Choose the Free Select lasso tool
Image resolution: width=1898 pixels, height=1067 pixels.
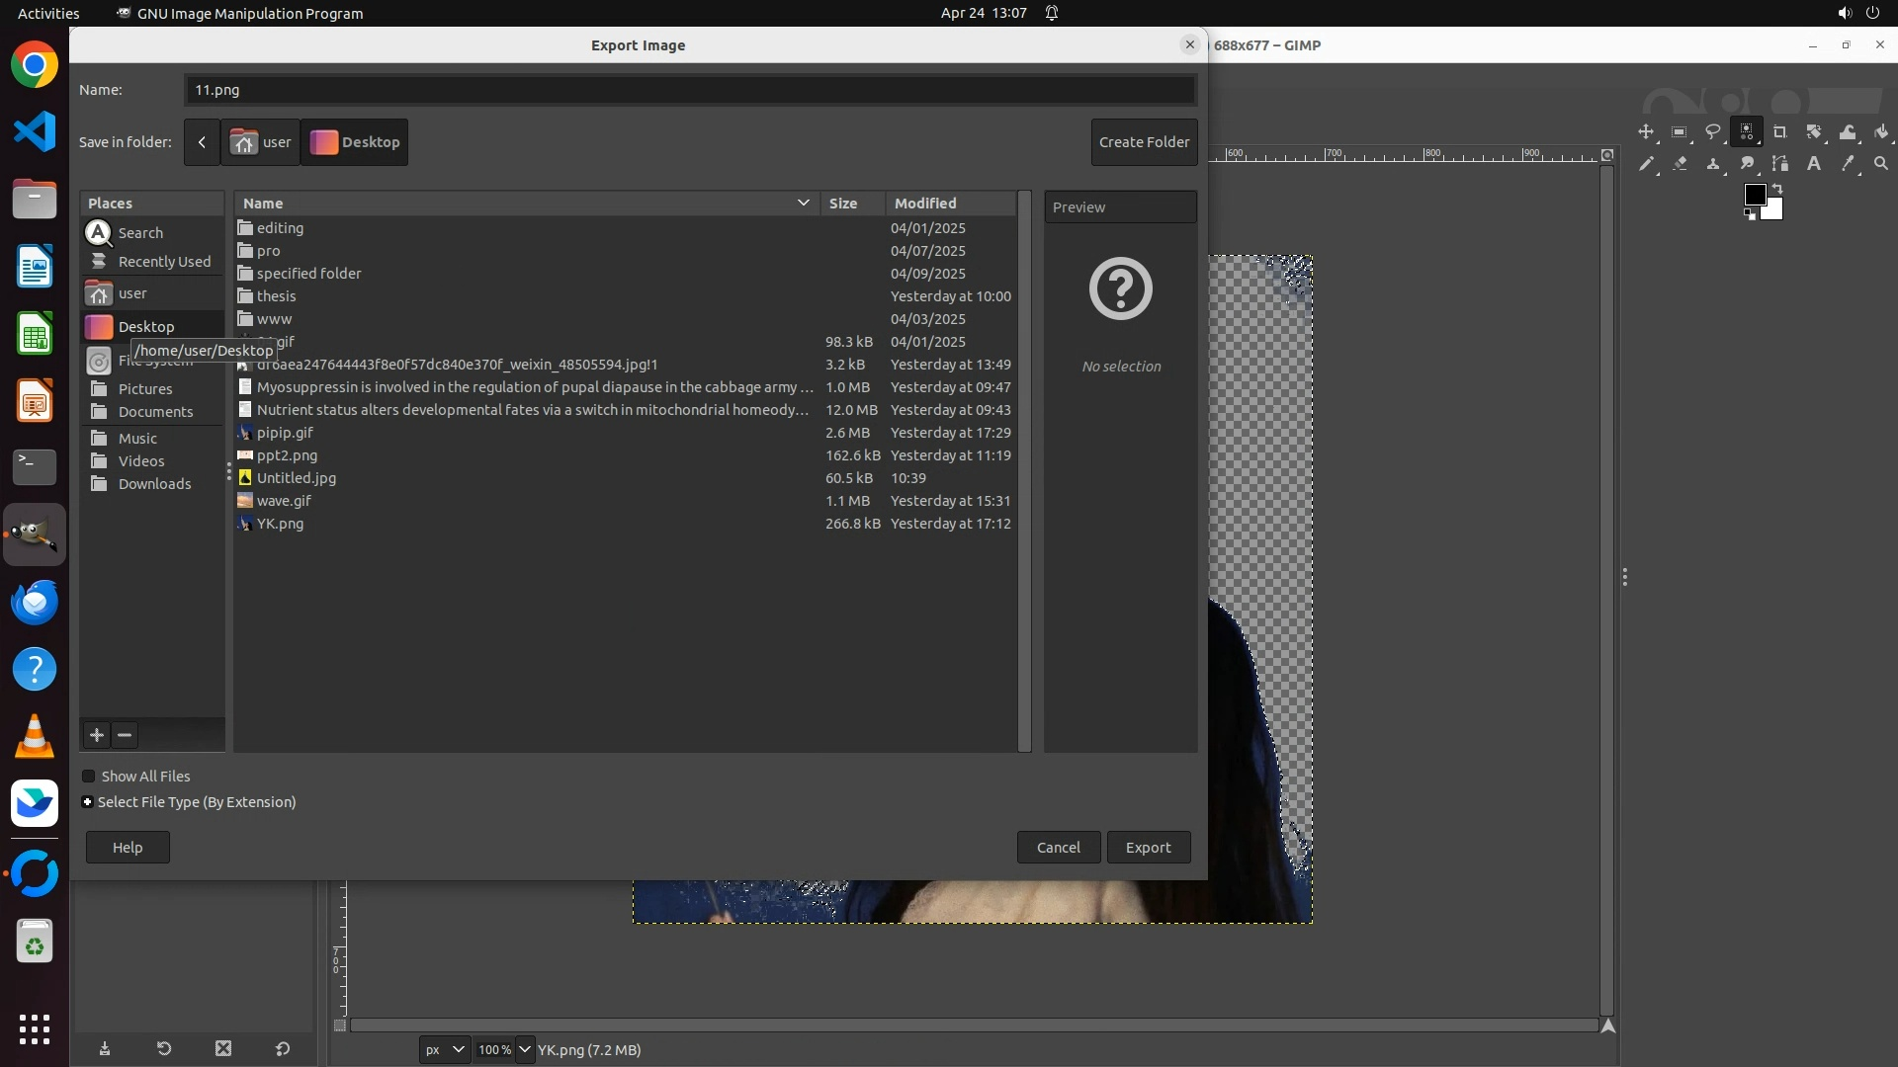(x=1713, y=132)
